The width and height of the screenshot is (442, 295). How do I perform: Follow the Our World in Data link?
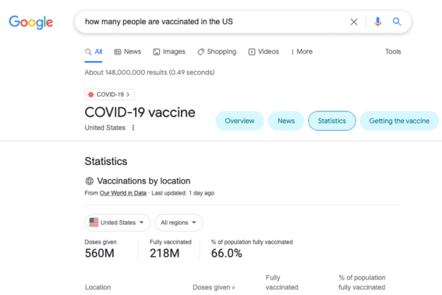pos(123,193)
